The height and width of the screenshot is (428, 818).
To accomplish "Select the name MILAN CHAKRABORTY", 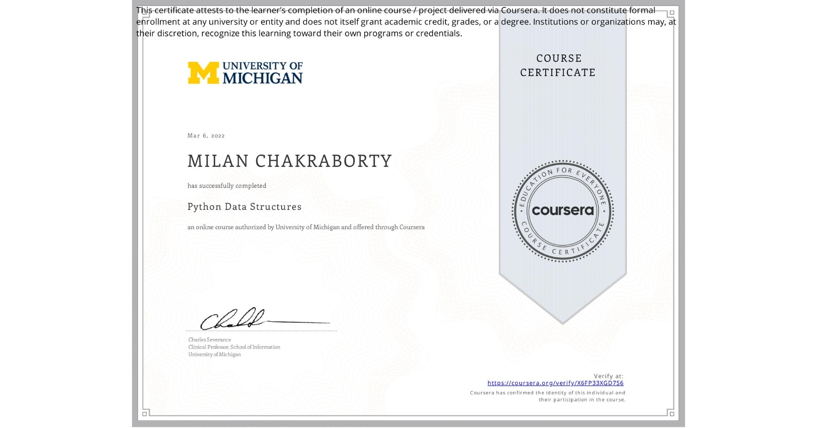I will click(289, 161).
